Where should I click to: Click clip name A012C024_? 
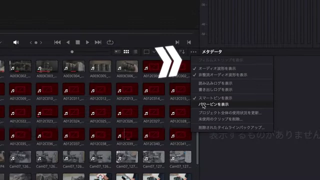coord(73,121)
